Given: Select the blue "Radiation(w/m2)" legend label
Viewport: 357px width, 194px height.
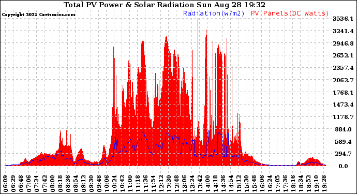Looking at the screenshot, I should click(x=214, y=13).
